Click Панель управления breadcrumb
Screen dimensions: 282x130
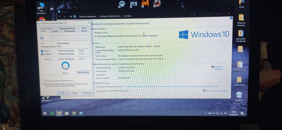pyautogui.click(x=88, y=16)
